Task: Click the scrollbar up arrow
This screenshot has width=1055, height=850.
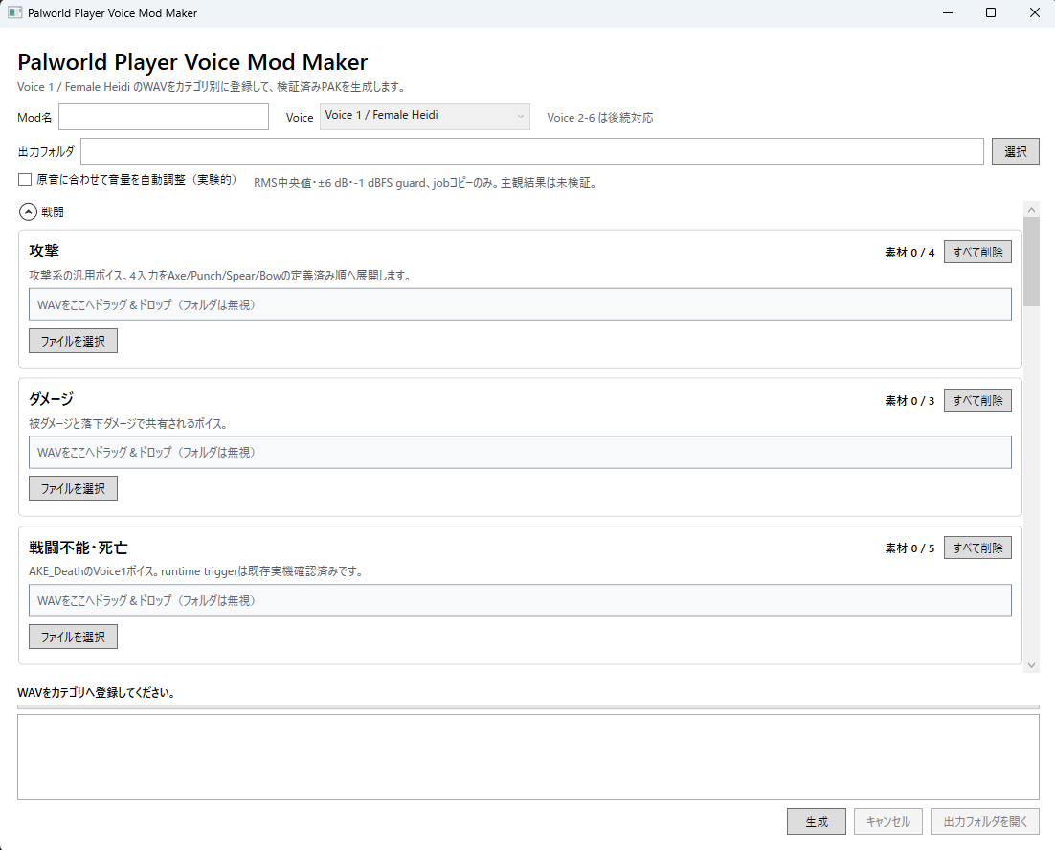Action: pos(1031,209)
